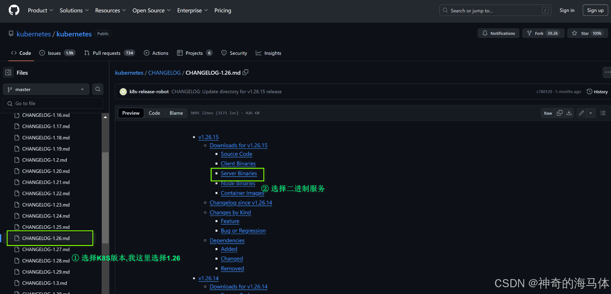Open the outline list icon
Image resolution: width=611 pixels, height=294 pixels.
[x=603, y=113]
